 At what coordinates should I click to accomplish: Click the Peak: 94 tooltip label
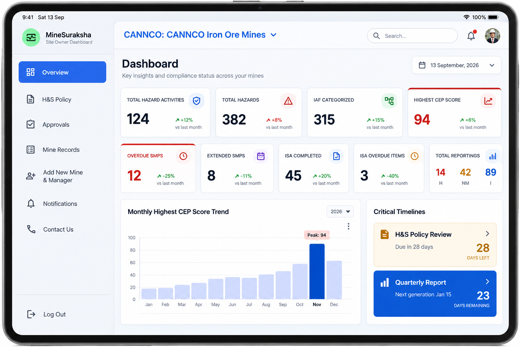point(317,235)
